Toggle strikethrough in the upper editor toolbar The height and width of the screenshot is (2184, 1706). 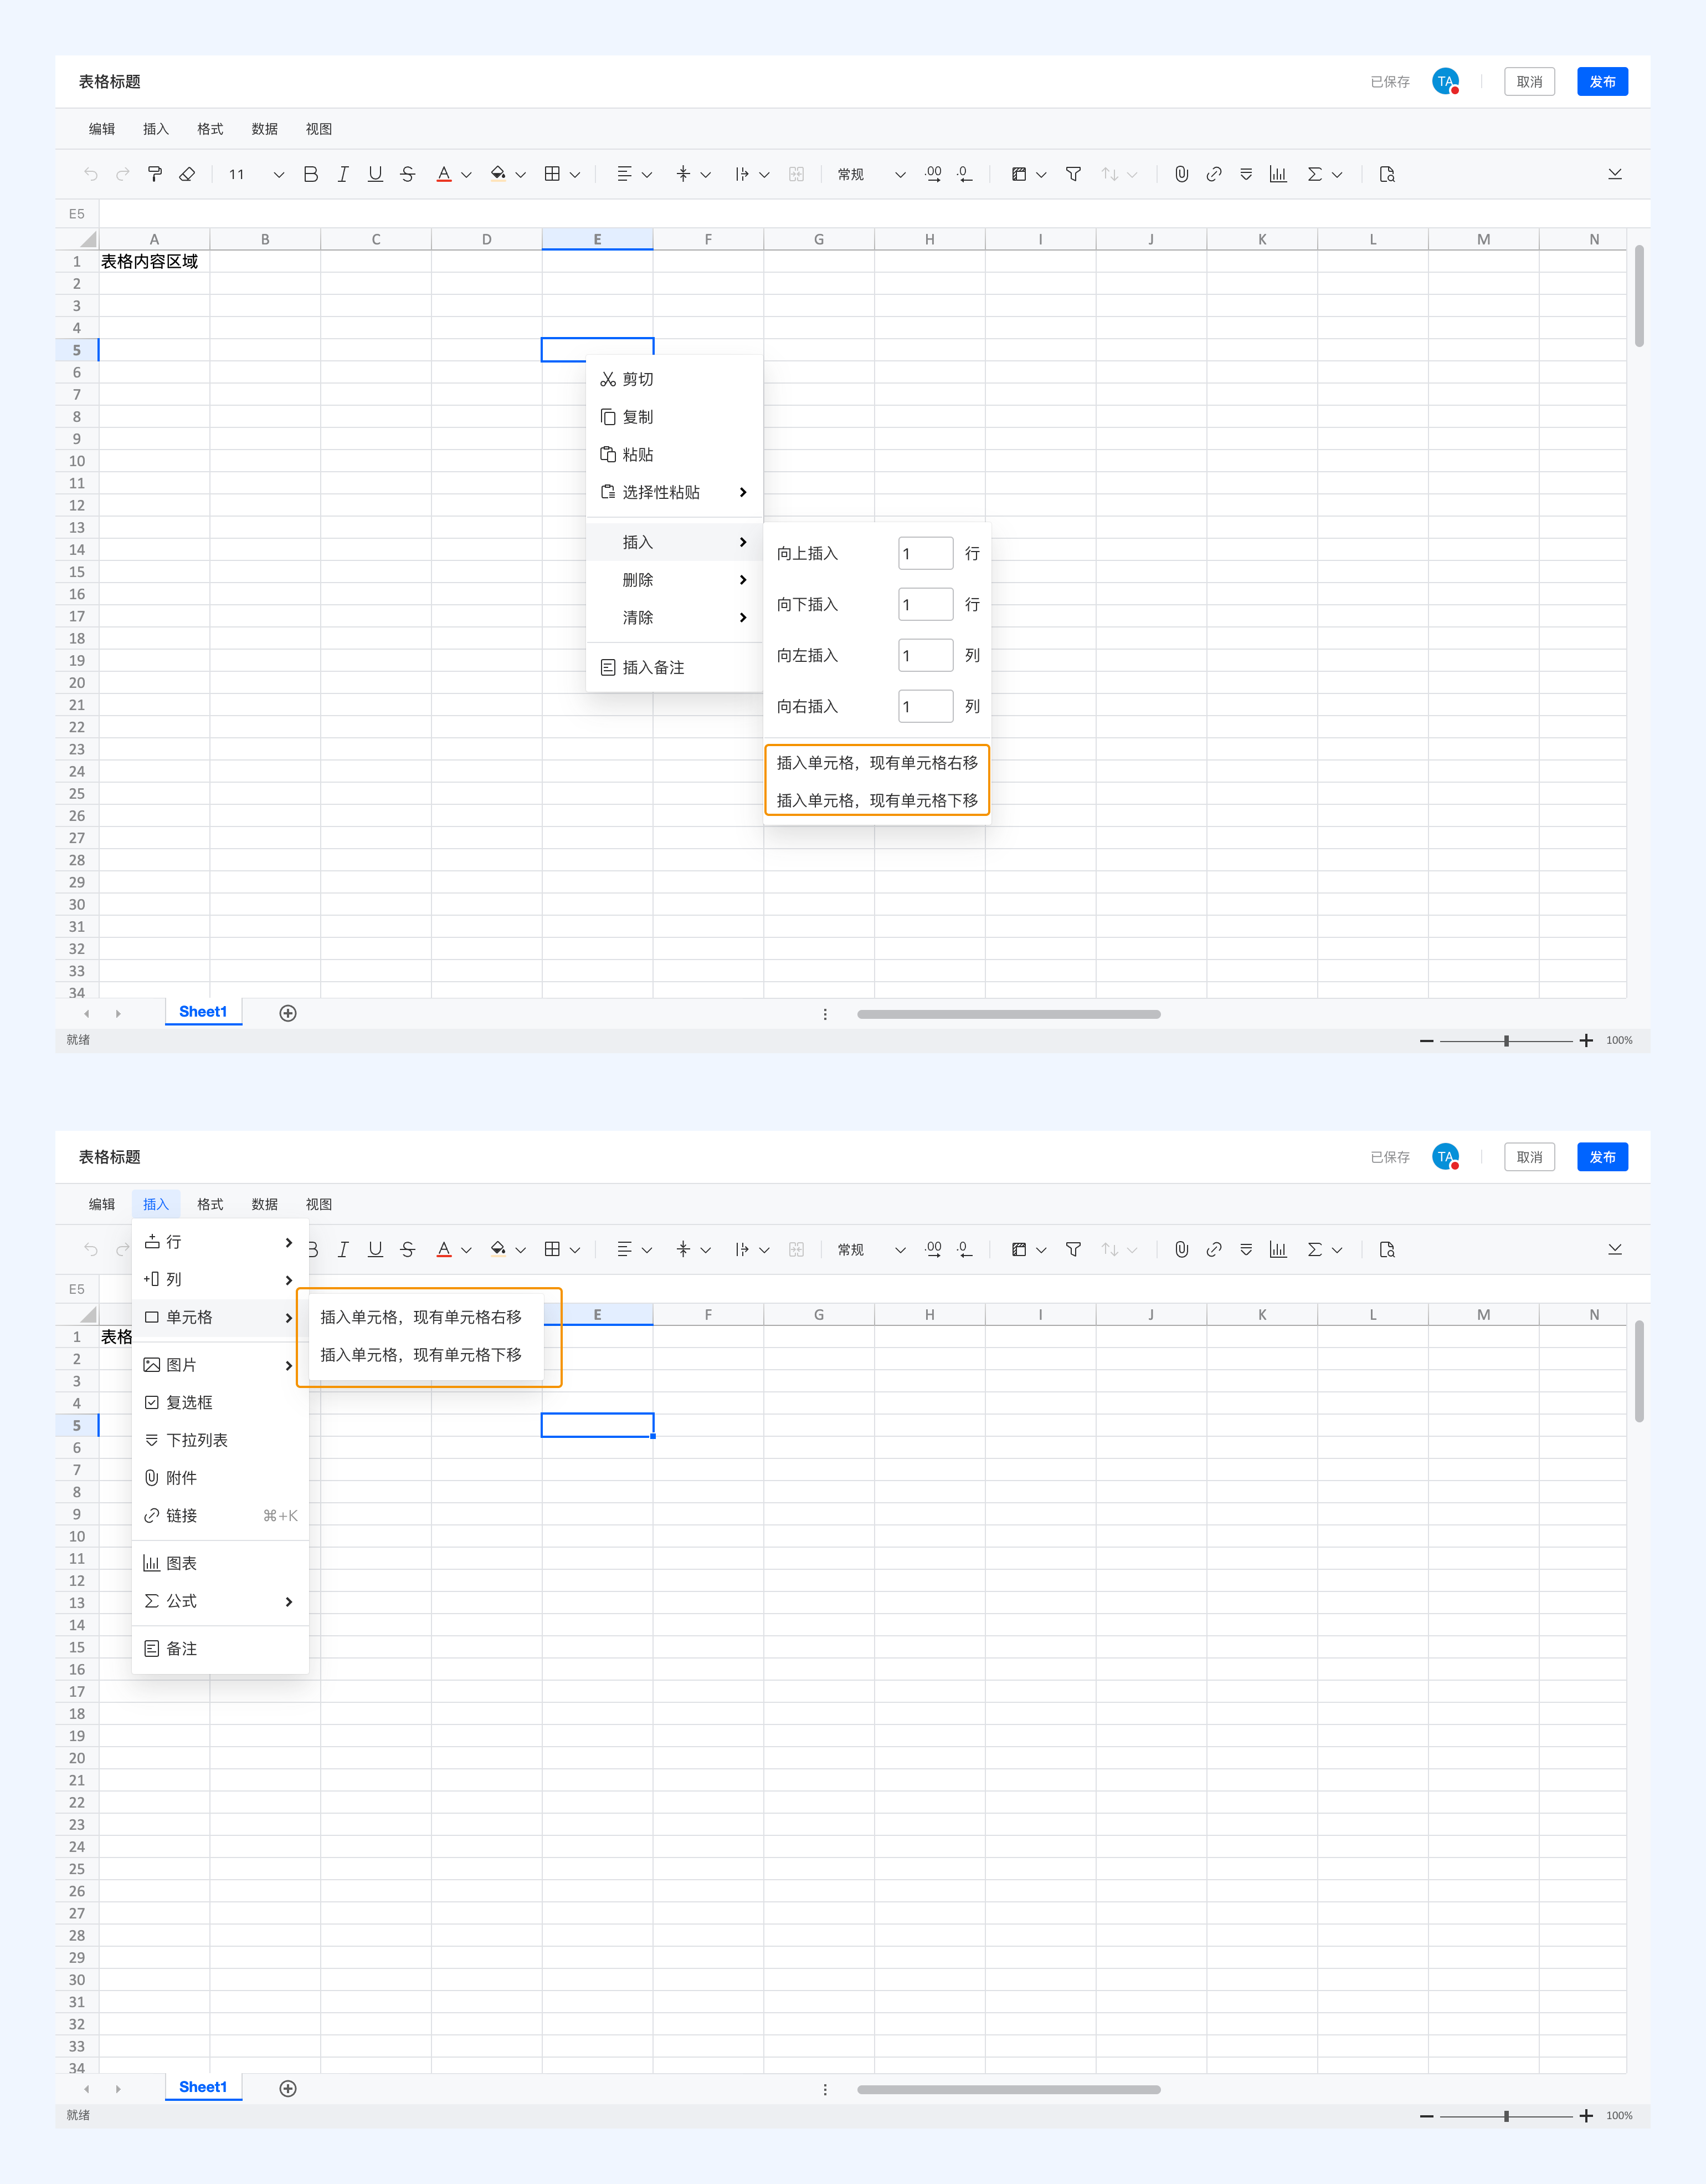click(x=408, y=174)
